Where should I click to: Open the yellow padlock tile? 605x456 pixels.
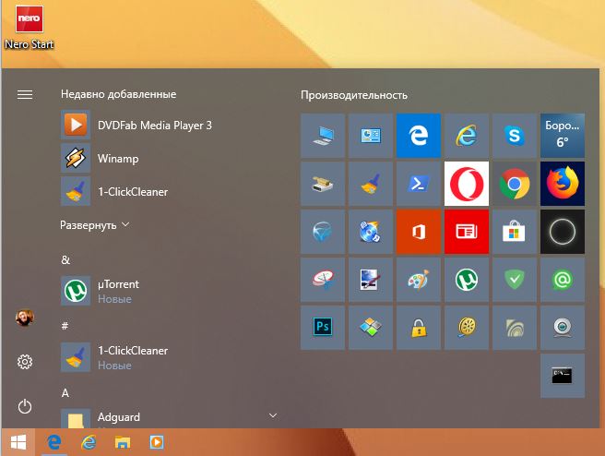(x=419, y=328)
